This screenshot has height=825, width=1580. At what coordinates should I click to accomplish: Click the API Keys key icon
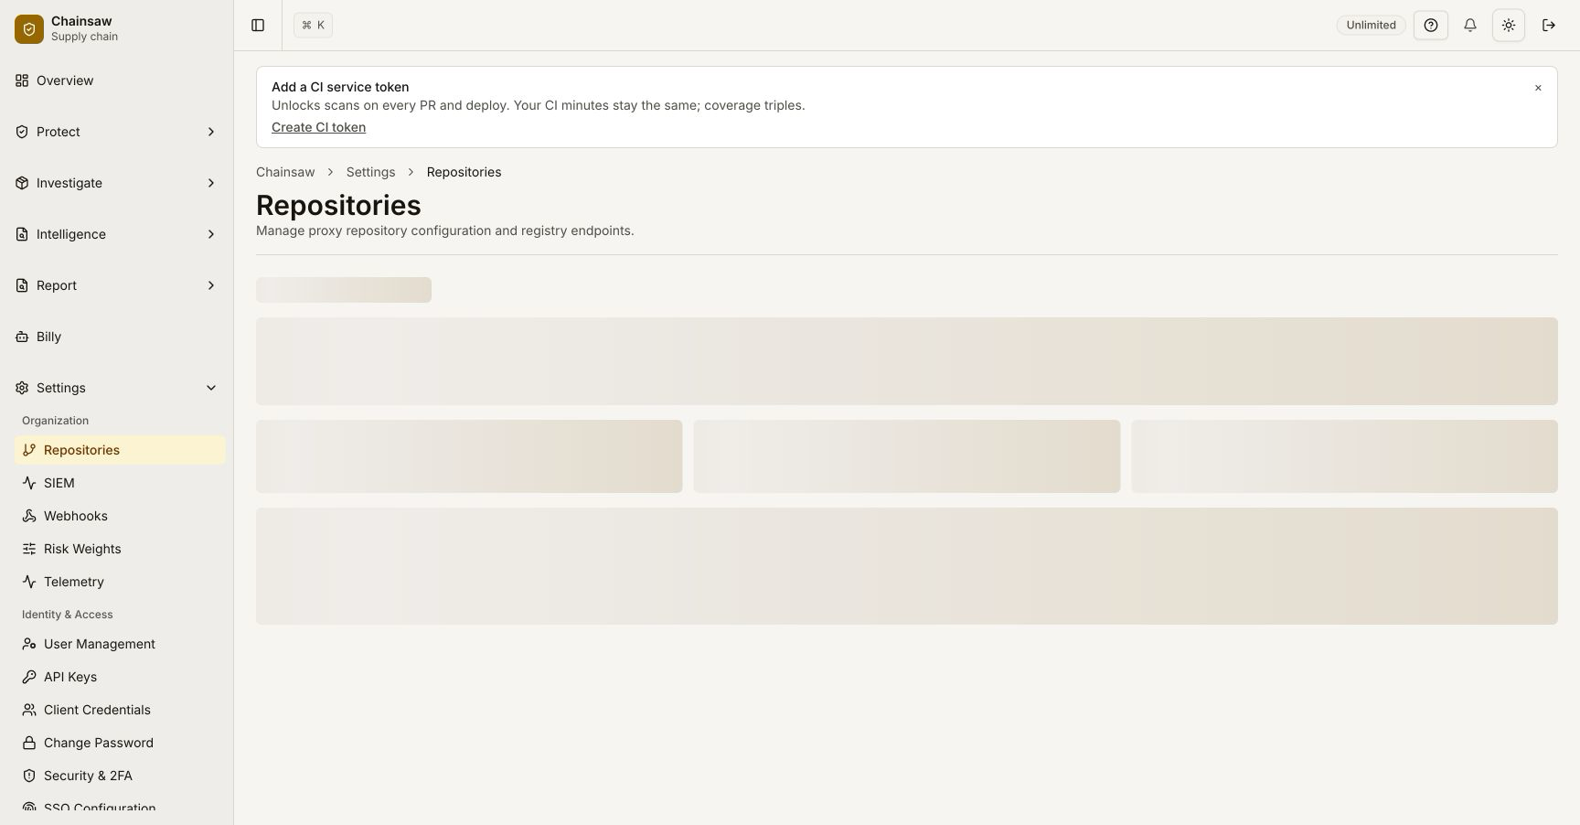coord(29,677)
